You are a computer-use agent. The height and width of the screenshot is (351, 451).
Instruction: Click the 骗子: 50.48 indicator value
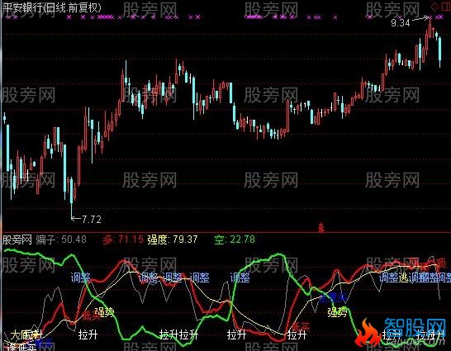click(x=61, y=240)
